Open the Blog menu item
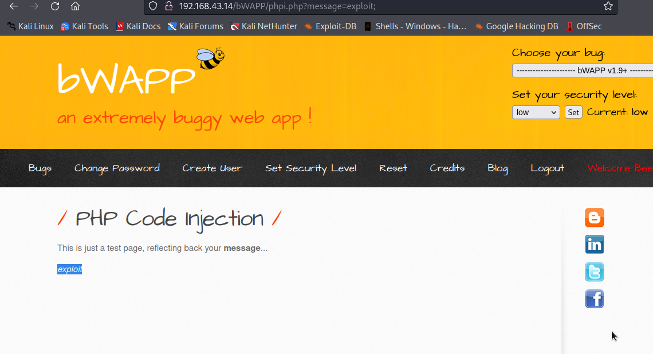This screenshot has width=653, height=354. click(x=498, y=168)
